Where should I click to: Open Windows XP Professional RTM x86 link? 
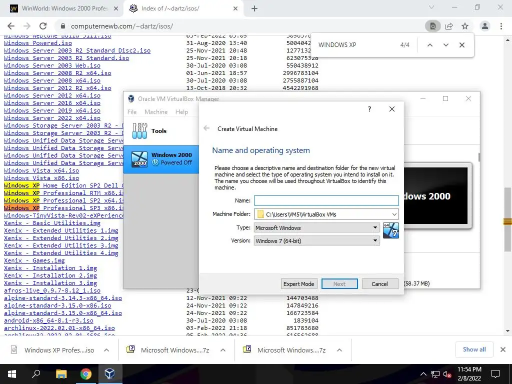pos(64,193)
